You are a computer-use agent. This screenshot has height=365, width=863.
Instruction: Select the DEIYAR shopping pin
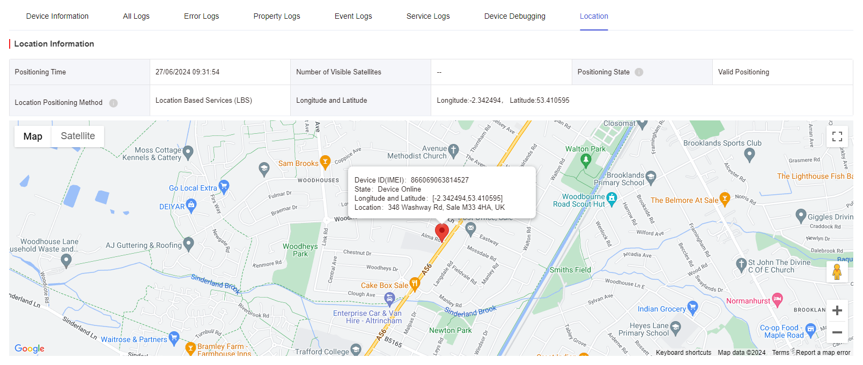tap(191, 206)
